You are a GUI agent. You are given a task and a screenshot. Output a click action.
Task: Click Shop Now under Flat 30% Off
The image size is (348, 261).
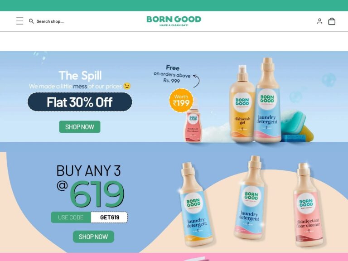click(x=80, y=127)
